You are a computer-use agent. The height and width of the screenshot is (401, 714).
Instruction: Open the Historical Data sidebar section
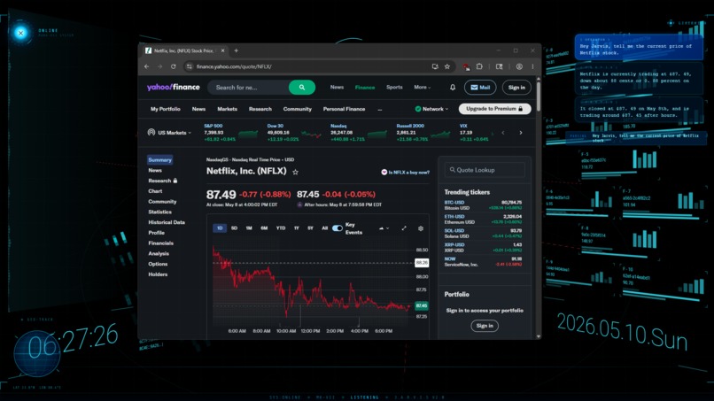(167, 222)
